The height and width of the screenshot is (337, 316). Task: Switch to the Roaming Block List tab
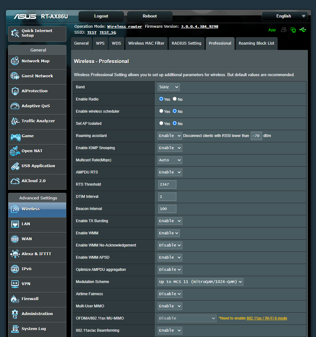[x=256, y=43]
